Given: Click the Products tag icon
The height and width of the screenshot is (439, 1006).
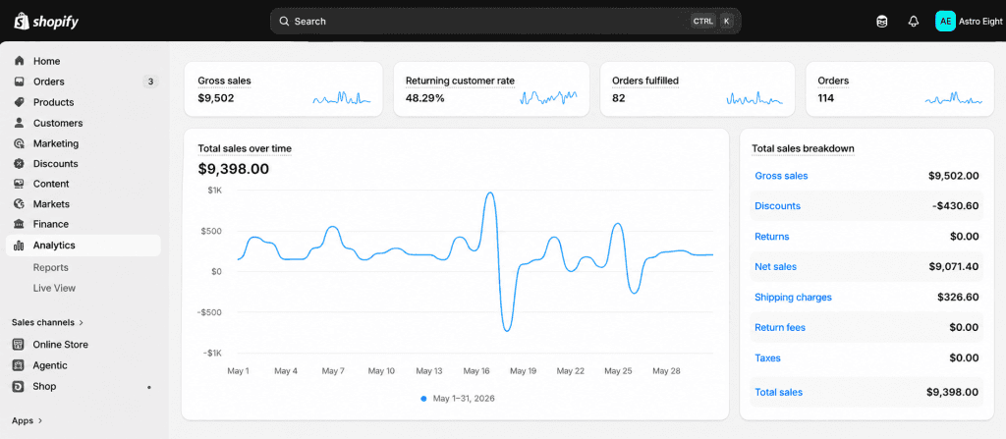Looking at the screenshot, I should 20,102.
